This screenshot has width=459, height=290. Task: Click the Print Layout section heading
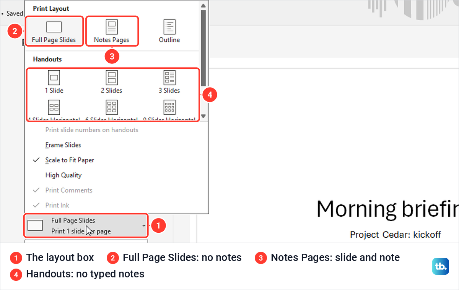51,8
